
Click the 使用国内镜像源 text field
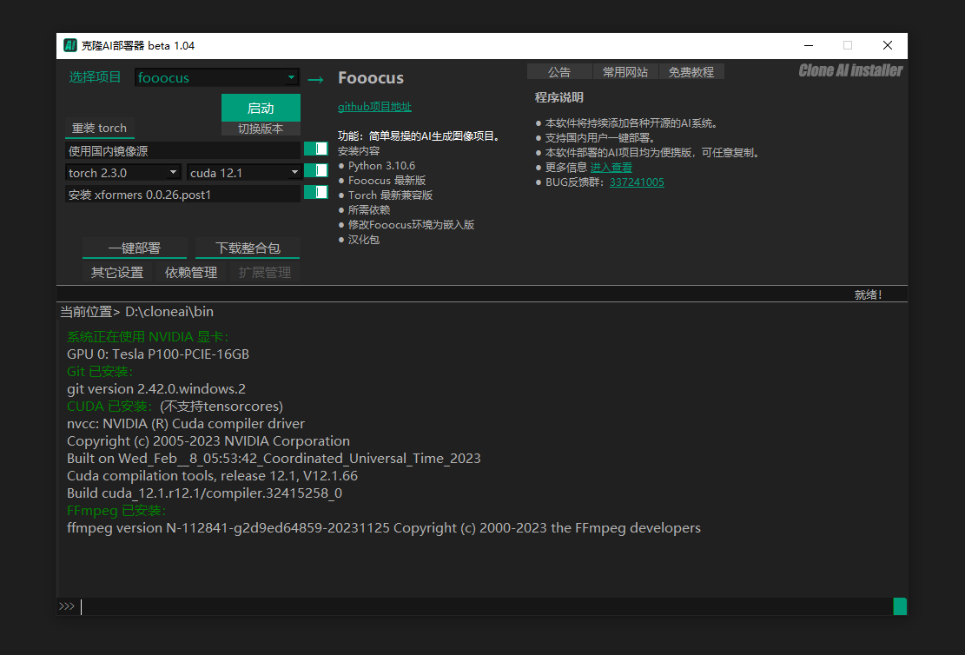coord(182,151)
